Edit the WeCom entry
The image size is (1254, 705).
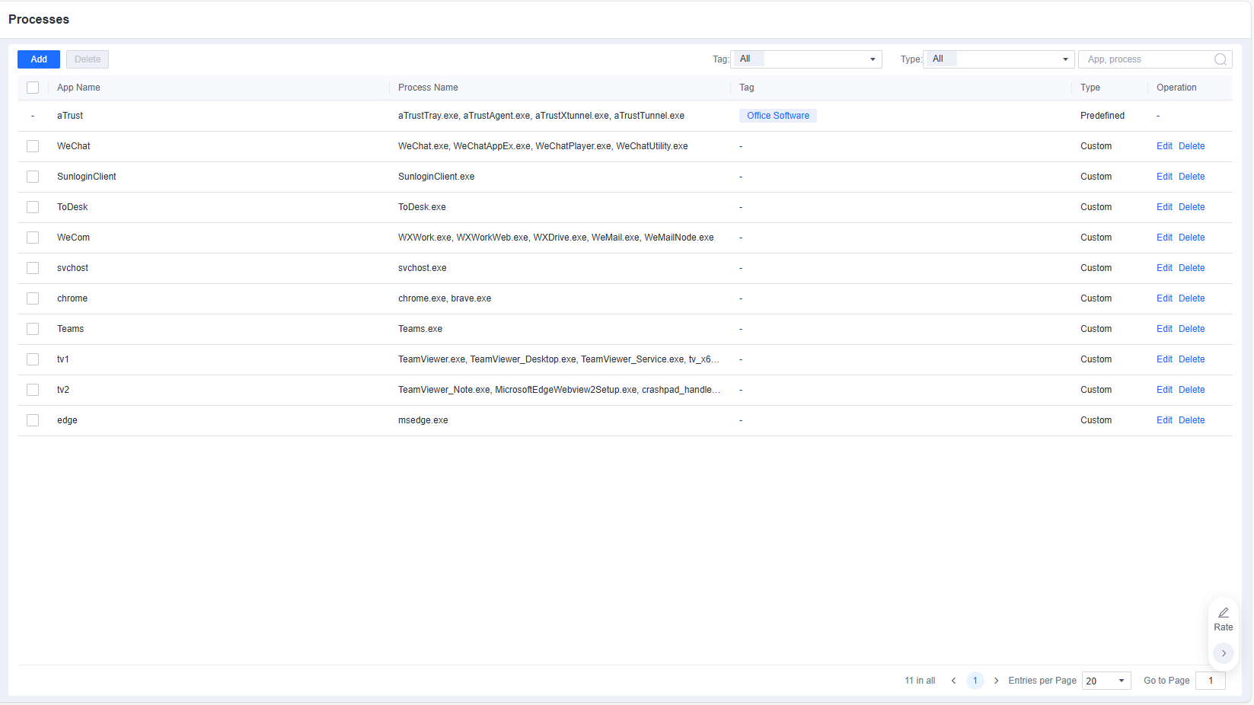pyautogui.click(x=1164, y=238)
